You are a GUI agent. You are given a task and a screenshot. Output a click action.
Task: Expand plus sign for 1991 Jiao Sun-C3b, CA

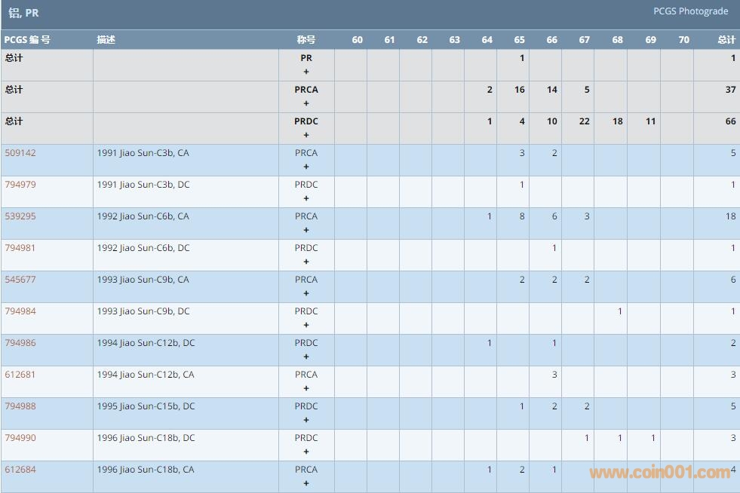[x=306, y=167]
